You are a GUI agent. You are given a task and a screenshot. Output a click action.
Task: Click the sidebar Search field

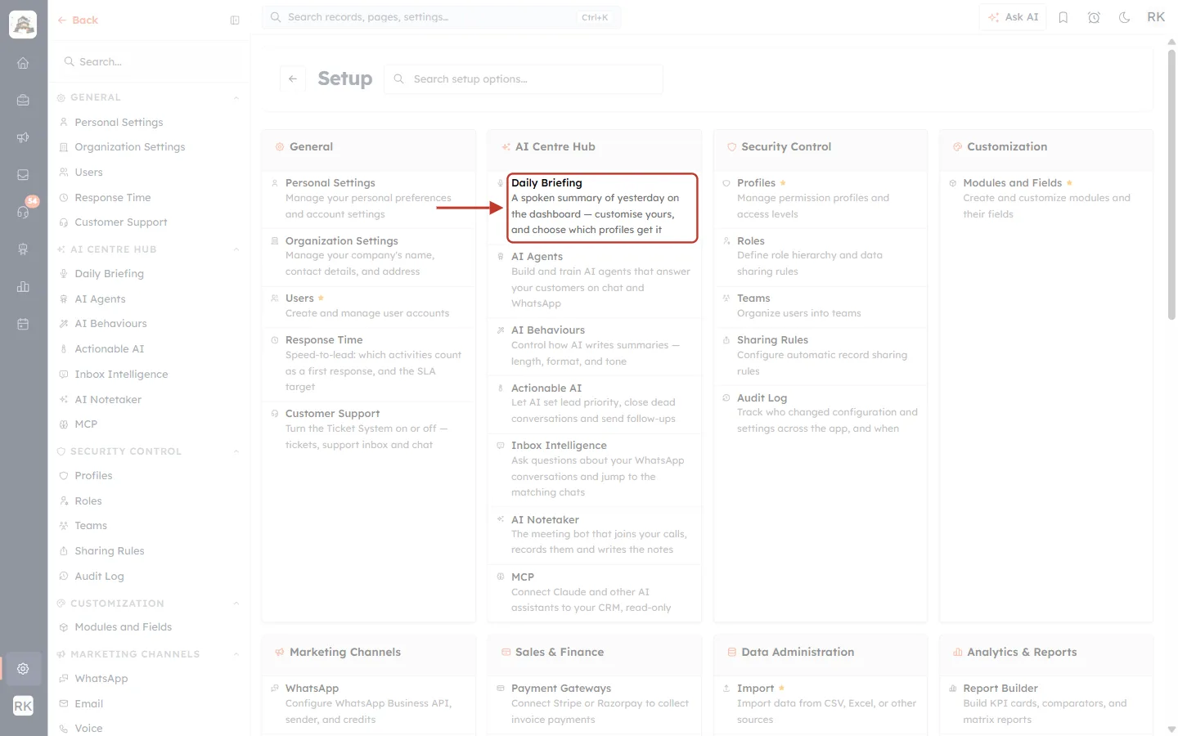149,61
